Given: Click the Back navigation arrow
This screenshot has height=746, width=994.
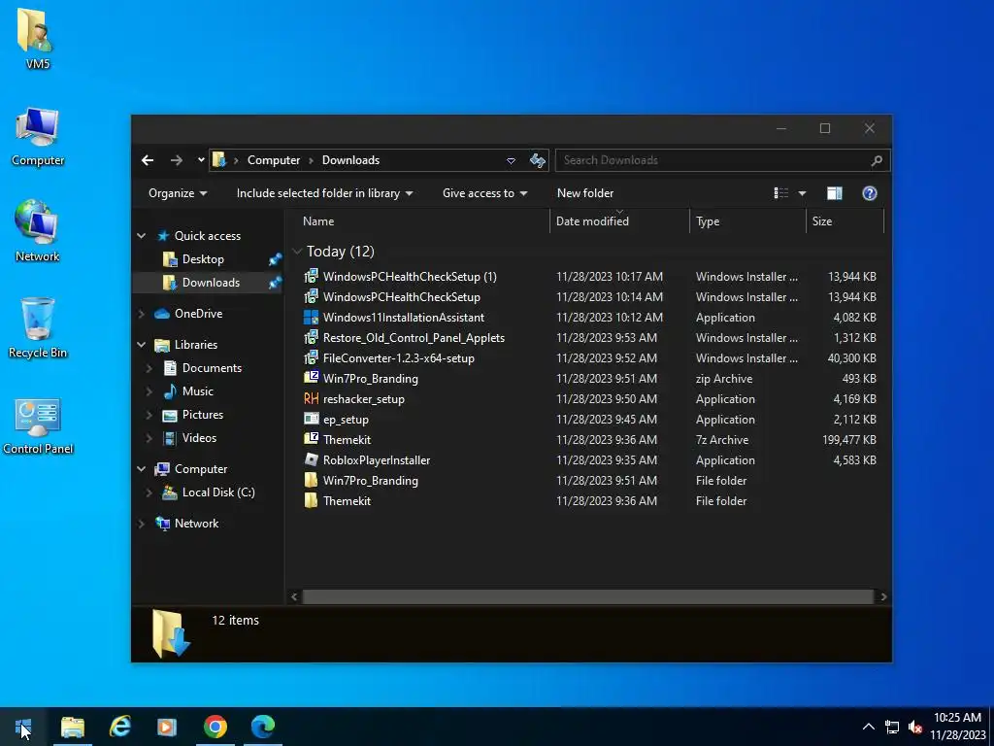Looking at the screenshot, I should point(148,160).
